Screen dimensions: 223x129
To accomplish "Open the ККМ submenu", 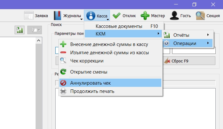I will [x=123, y=34].
